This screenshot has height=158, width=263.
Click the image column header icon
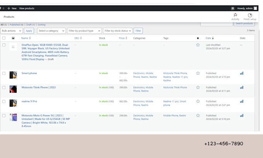click(x=13, y=38)
